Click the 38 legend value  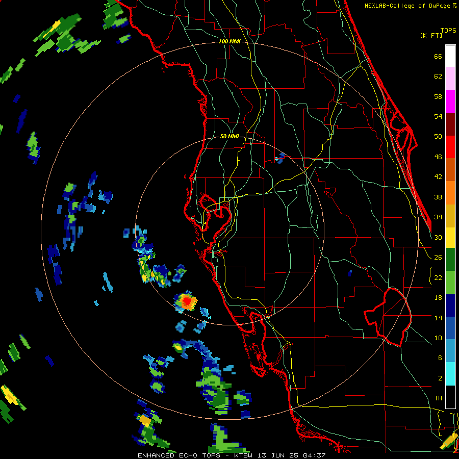[x=438, y=197]
